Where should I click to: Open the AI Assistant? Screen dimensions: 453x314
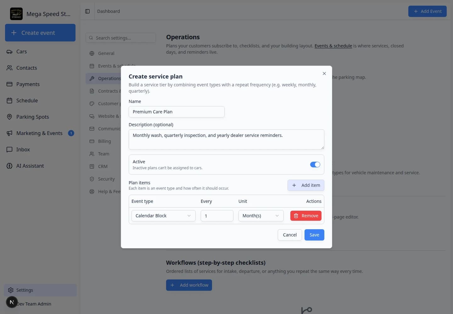pyautogui.click(x=40, y=166)
